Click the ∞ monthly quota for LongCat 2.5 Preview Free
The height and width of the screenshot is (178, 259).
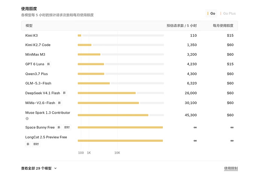pos(232,141)
